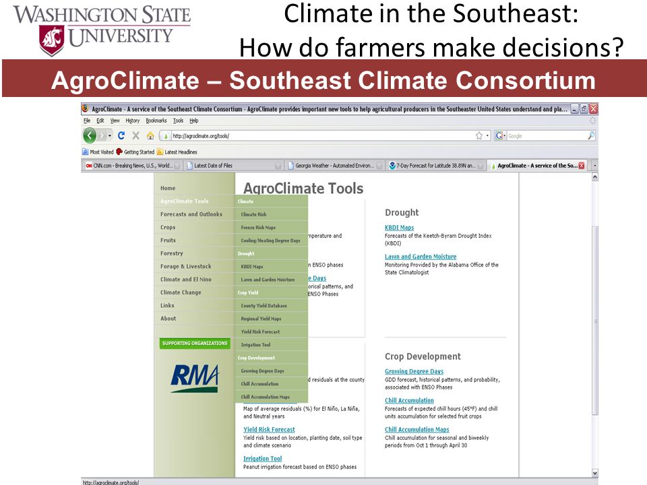This screenshot has width=647, height=485.
Task: Bookmark page with star icon
Action: point(479,135)
